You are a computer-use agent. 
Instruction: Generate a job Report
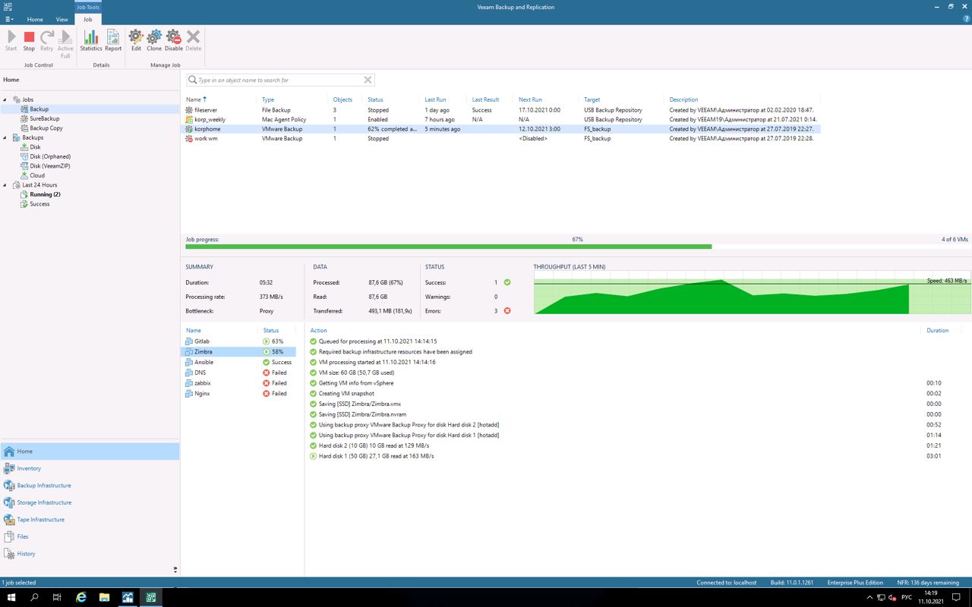pyautogui.click(x=113, y=40)
